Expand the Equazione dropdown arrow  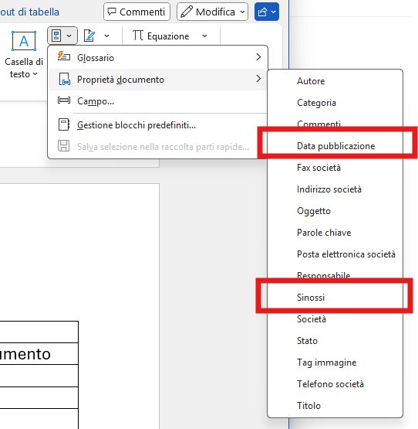pyautogui.click(x=205, y=36)
